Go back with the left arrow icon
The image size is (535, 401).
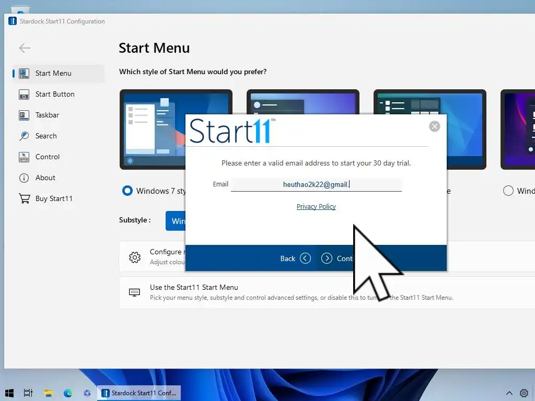point(25,48)
